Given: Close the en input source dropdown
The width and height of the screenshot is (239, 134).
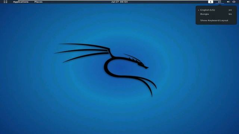Looking at the screenshot, I should click(220, 2).
